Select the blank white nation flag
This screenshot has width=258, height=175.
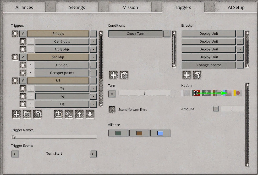pyautogui.click(x=185, y=93)
